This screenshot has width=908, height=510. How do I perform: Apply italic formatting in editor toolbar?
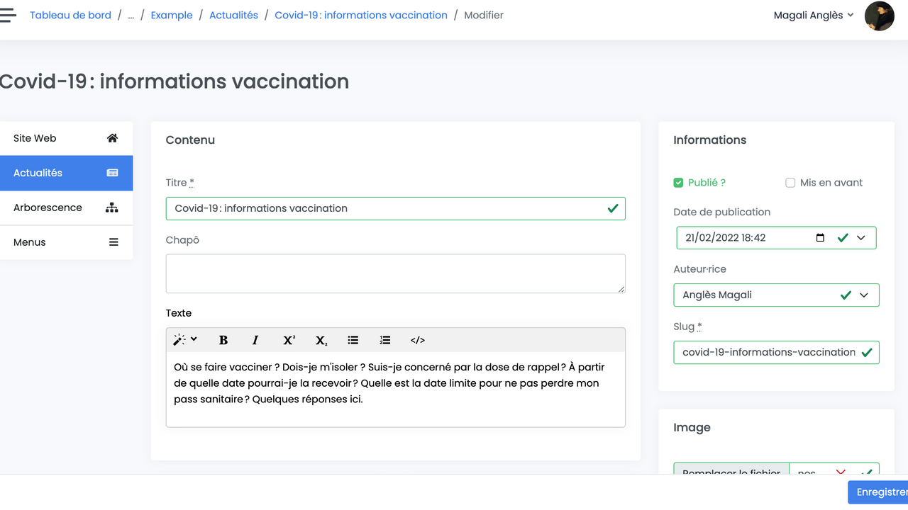click(x=255, y=341)
